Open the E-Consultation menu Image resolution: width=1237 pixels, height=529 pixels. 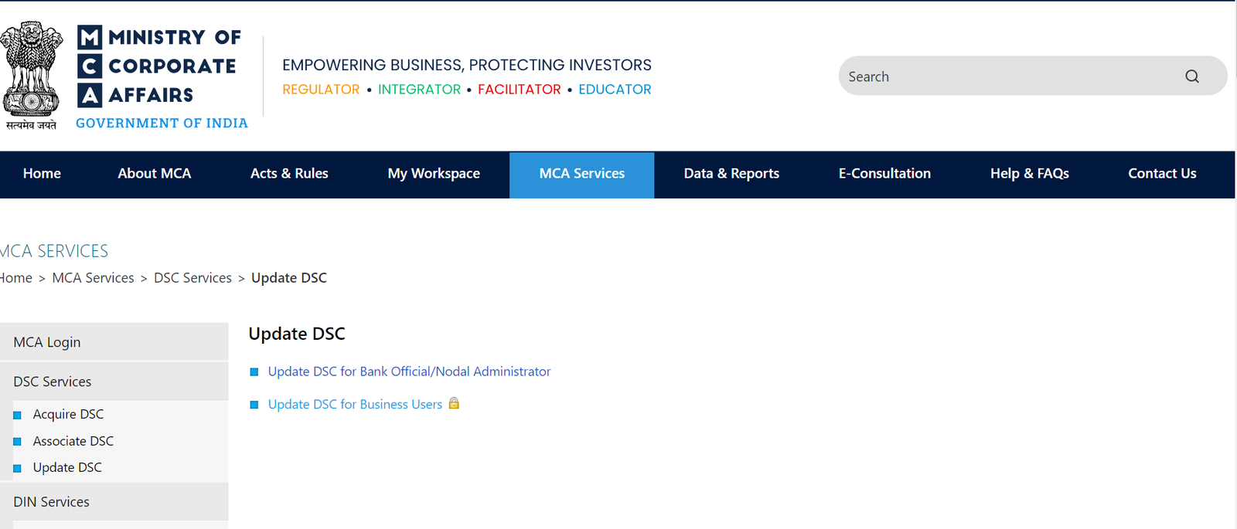[884, 174]
